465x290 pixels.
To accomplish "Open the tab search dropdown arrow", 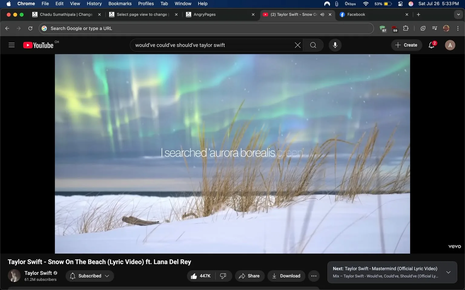I will [458, 14].
